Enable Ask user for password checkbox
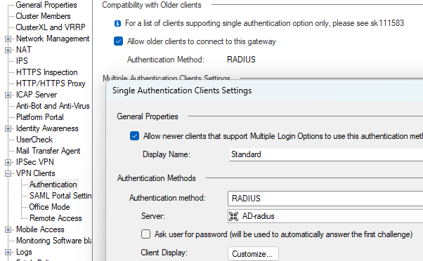Image resolution: width=423 pixels, height=261 pixels. (146, 234)
